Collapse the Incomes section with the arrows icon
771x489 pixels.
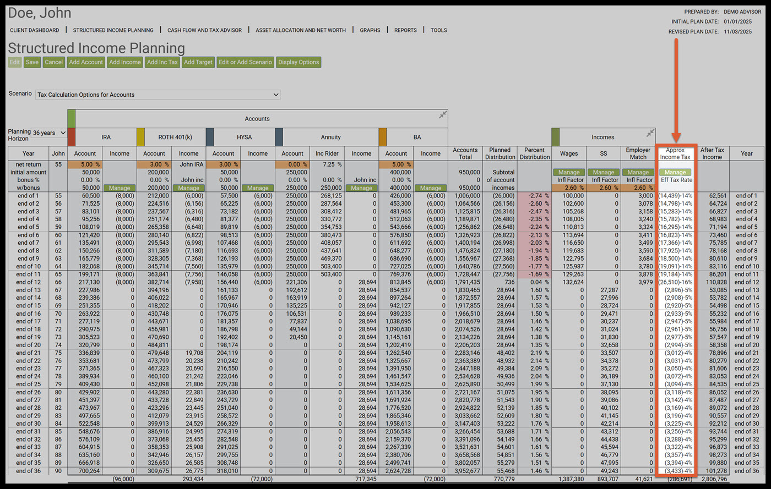pos(650,133)
